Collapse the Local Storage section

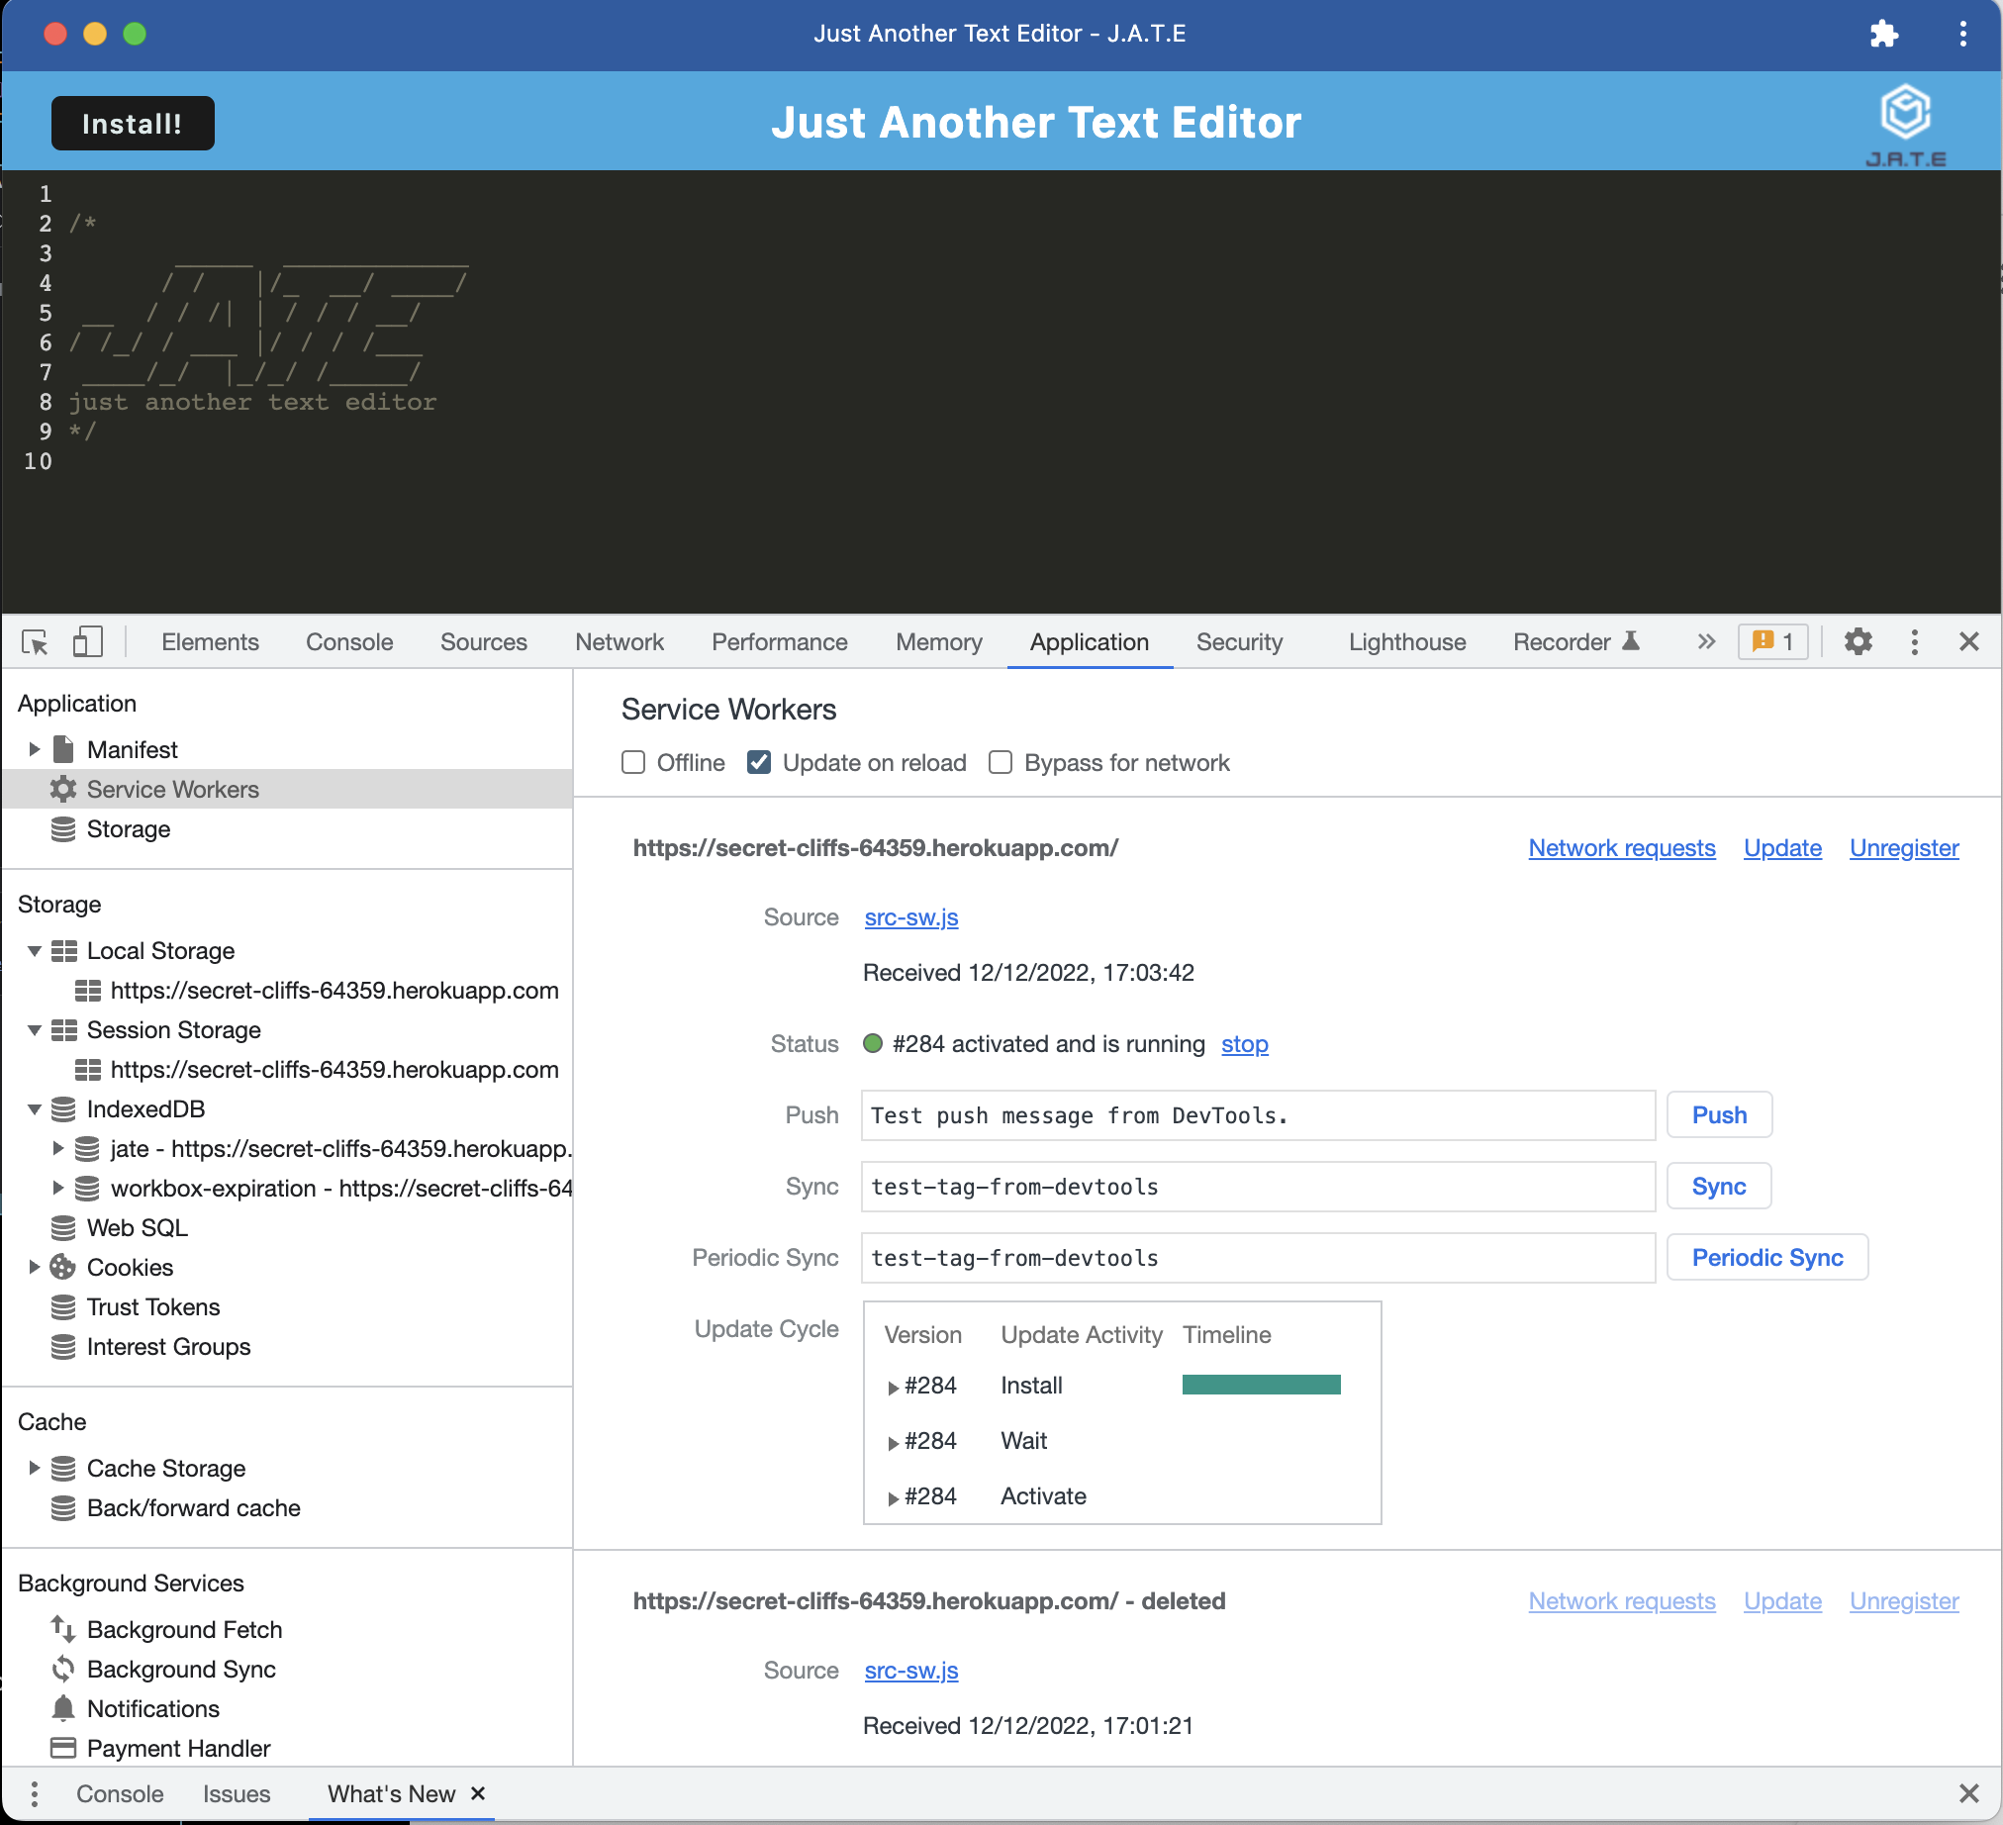pos(34,951)
